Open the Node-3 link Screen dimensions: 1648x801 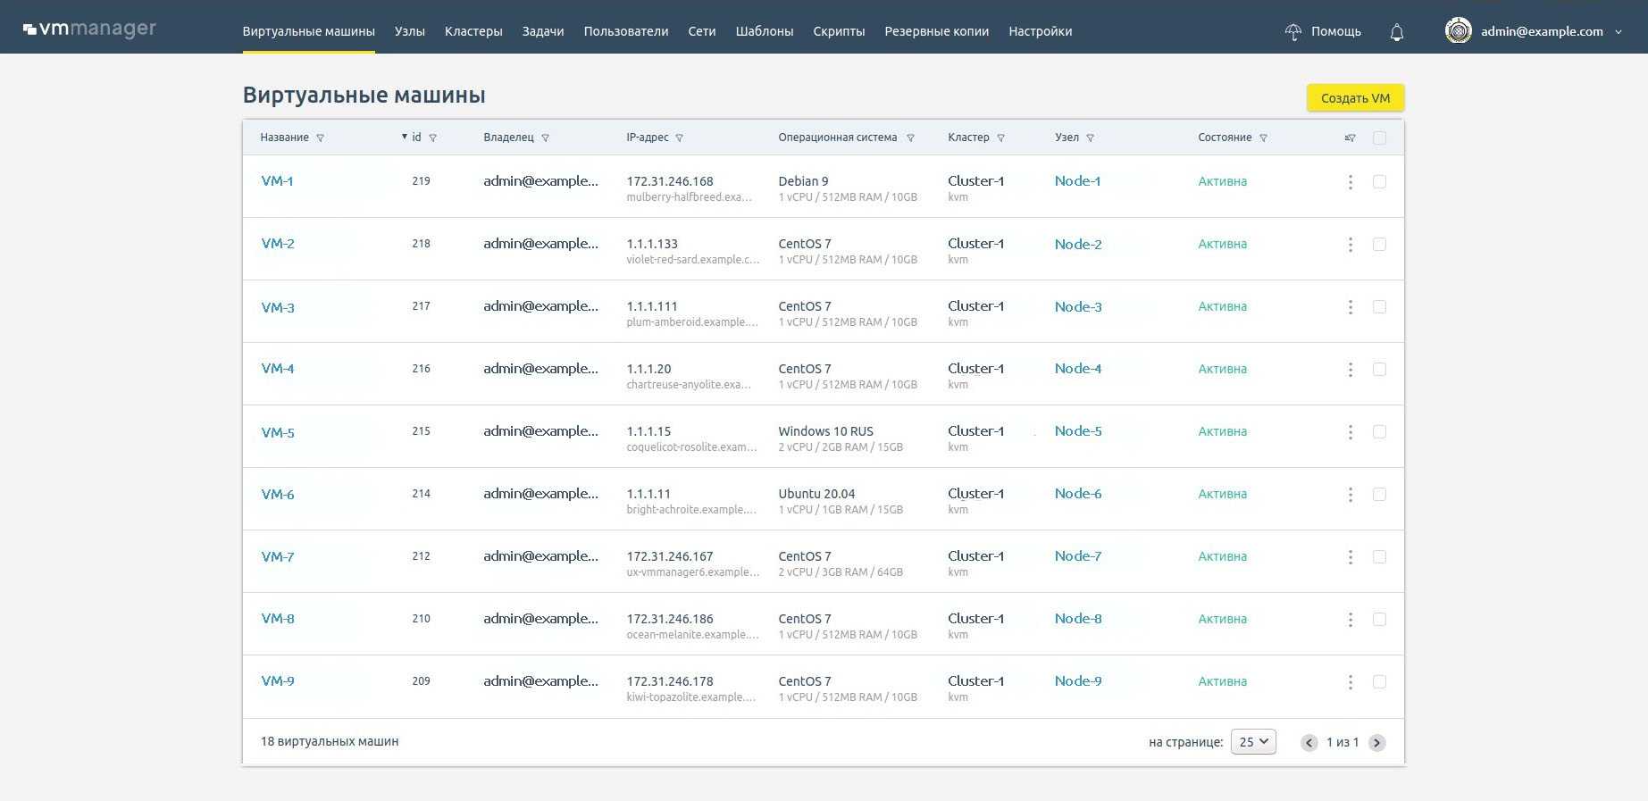(x=1078, y=307)
